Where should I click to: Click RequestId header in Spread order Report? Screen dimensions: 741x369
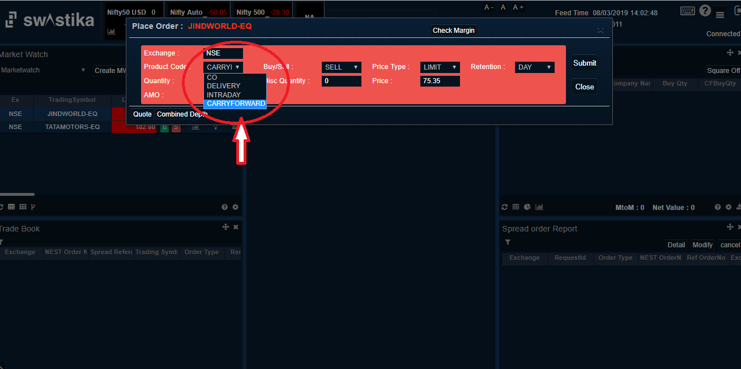pyautogui.click(x=569, y=258)
